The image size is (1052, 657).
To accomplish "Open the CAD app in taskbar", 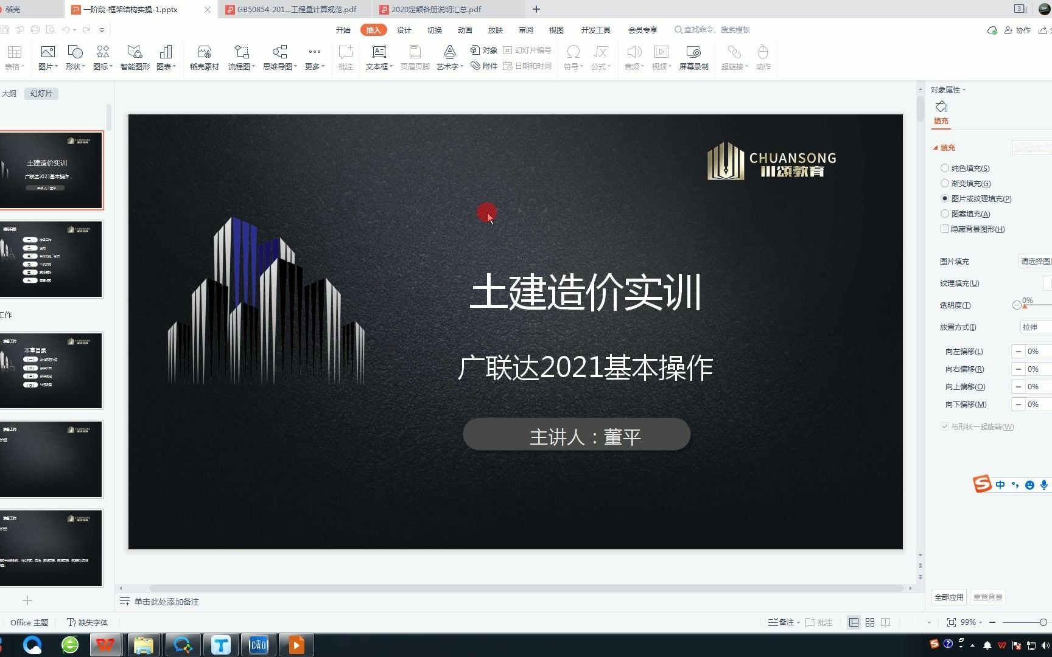I will (259, 645).
